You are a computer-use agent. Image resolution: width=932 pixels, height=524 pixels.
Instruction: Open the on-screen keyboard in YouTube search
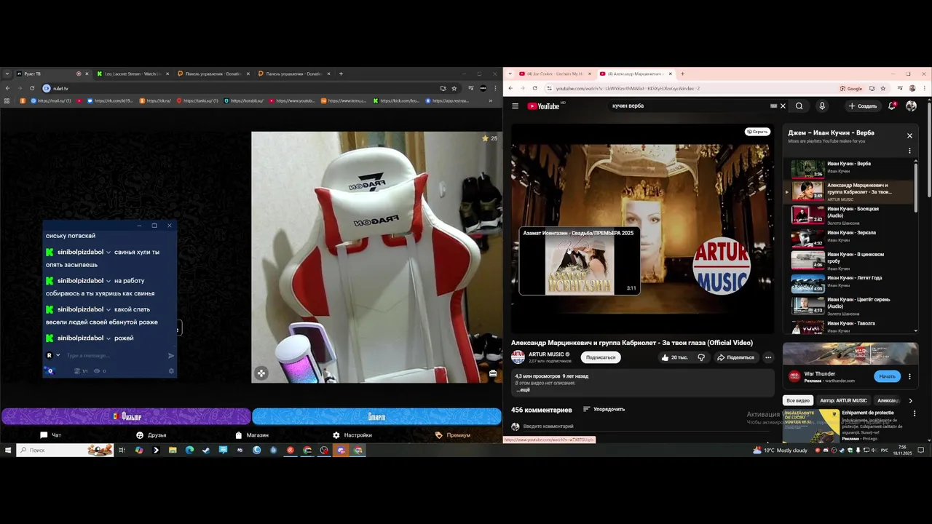tap(773, 106)
